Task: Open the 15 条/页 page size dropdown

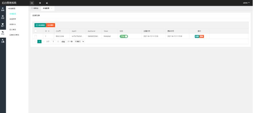Action: tap(79, 42)
